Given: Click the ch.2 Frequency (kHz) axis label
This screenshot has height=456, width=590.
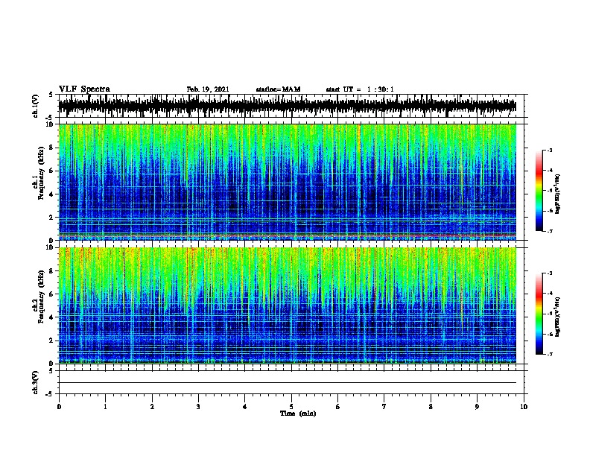Looking at the screenshot, I should (38, 297).
